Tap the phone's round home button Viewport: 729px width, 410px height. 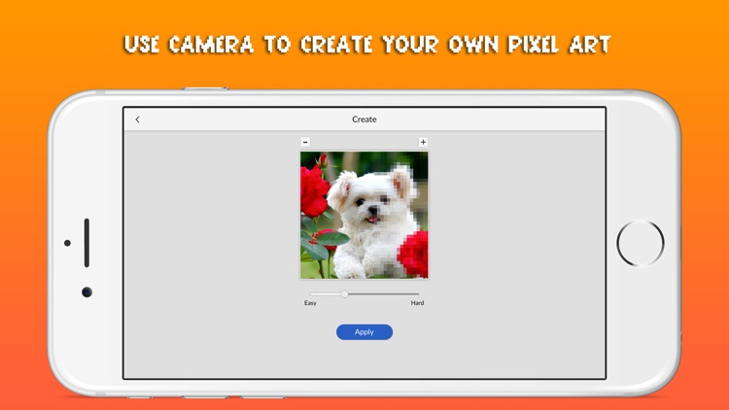(641, 243)
